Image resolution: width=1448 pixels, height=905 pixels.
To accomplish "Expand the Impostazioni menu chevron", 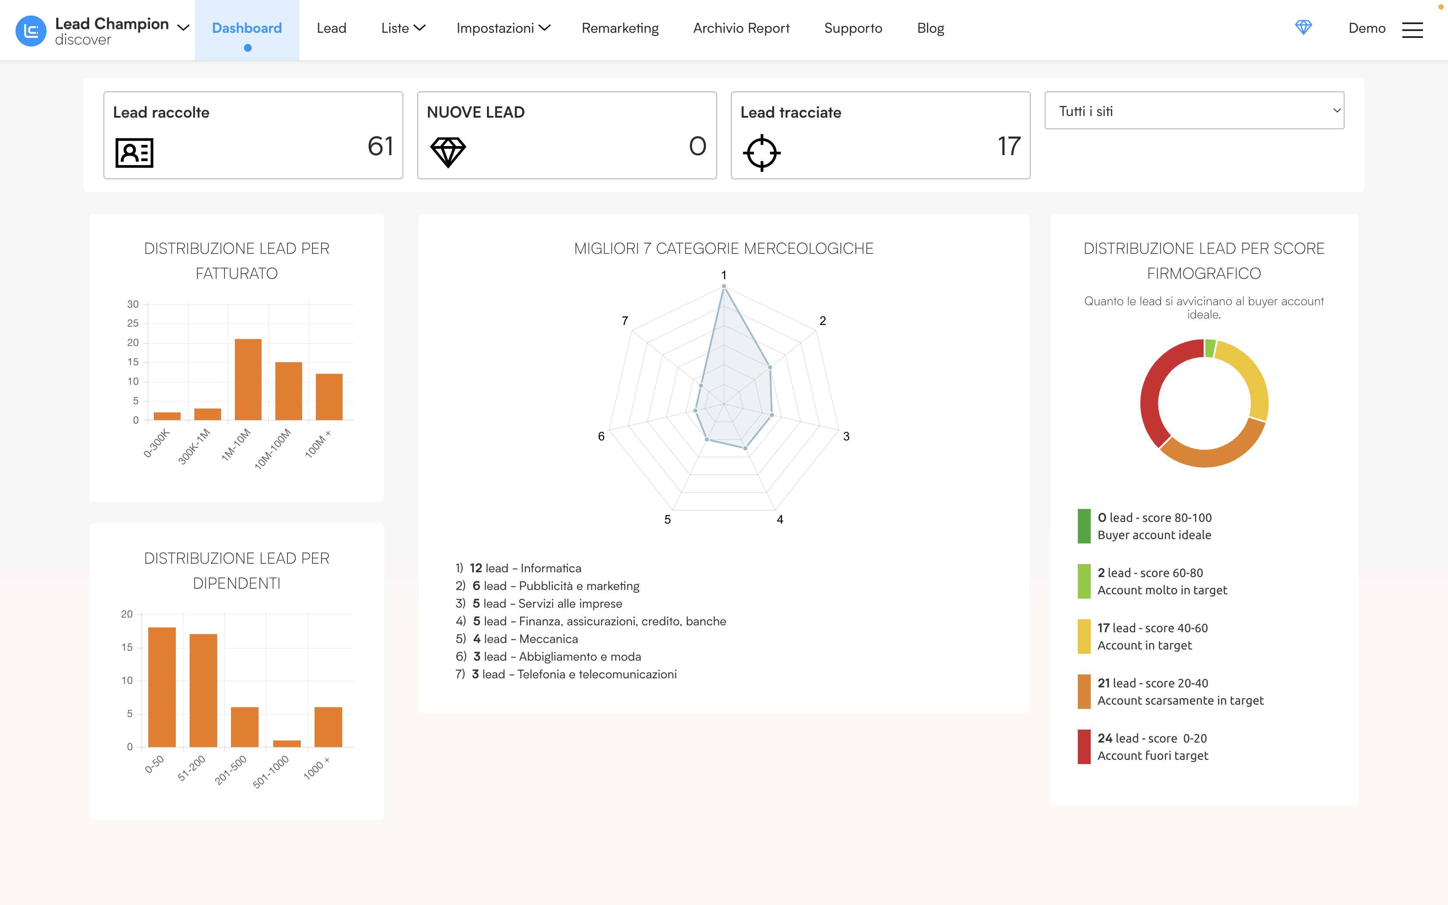I will [545, 28].
